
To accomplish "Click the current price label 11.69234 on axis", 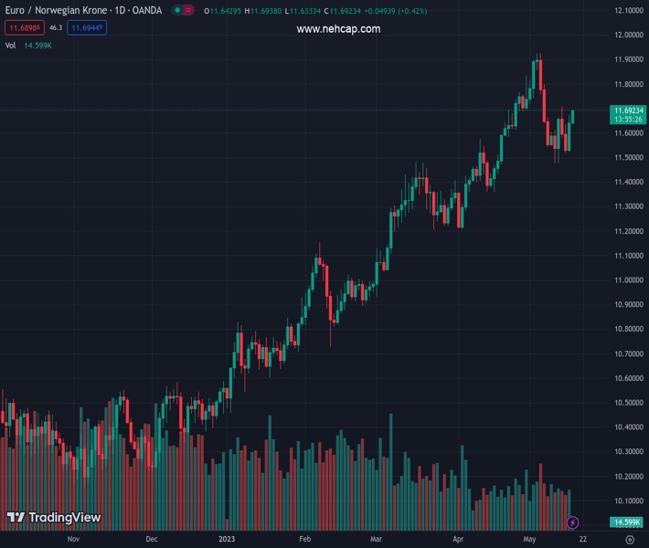I will coord(628,111).
